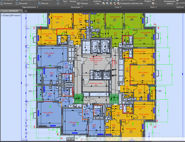Open the Массив dropdown arrow

[x=49, y=3]
